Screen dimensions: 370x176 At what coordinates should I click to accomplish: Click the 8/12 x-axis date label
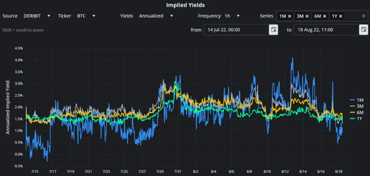(285, 172)
